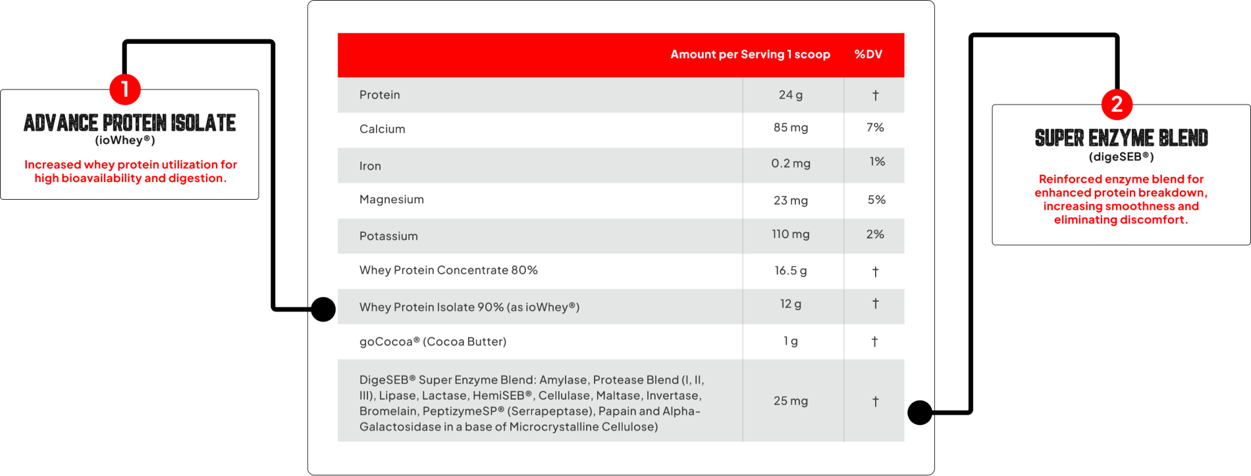Viewport: 1251px width, 476px height.
Task: Select the Amount per Serving column header
Action: 750,55
